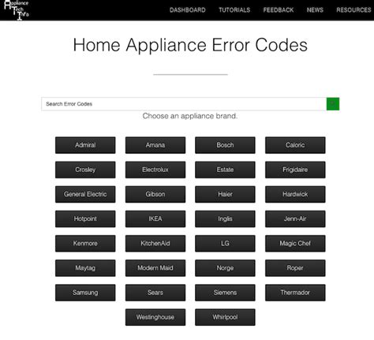Viewport: 374px width, 340px height.
Task: Open the Resources menu
Action: pyautogui.click(x=353, y=10)
